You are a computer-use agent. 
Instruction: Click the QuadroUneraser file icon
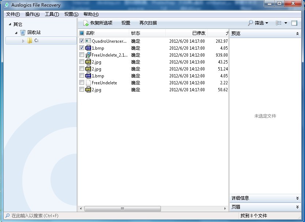88,41
